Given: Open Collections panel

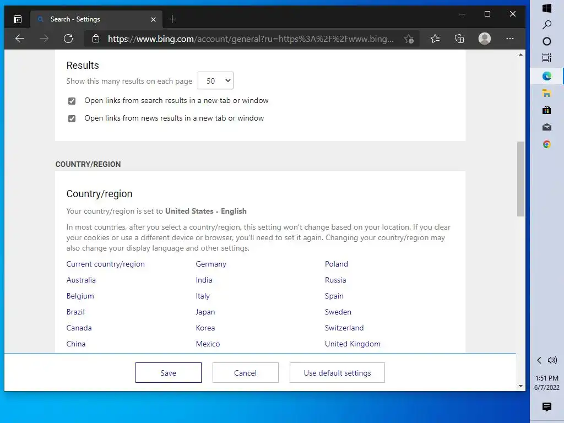Looking at the screenshot, I should tap(459, 39).
